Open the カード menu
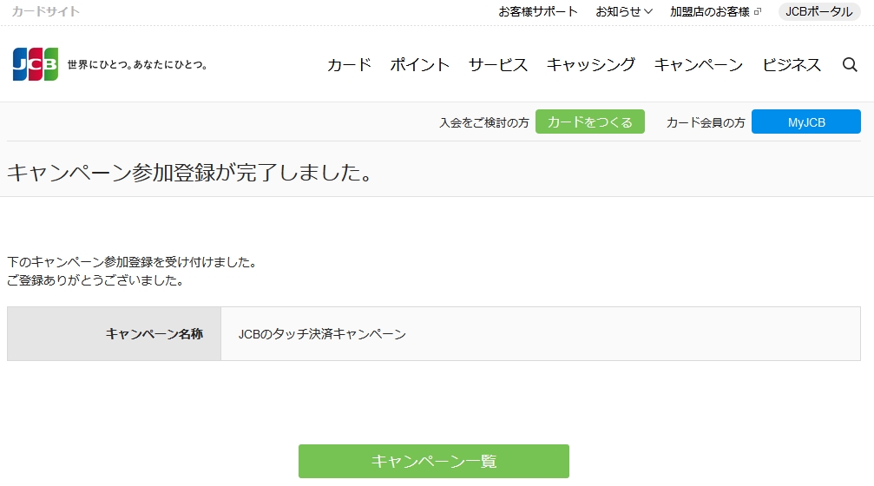Image resolution: width=874 pixels, height=486 pixels. [x=350, y=64]
